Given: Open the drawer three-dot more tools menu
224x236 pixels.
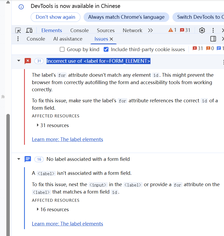Looking at the screenshot, I should click(18, 39).
